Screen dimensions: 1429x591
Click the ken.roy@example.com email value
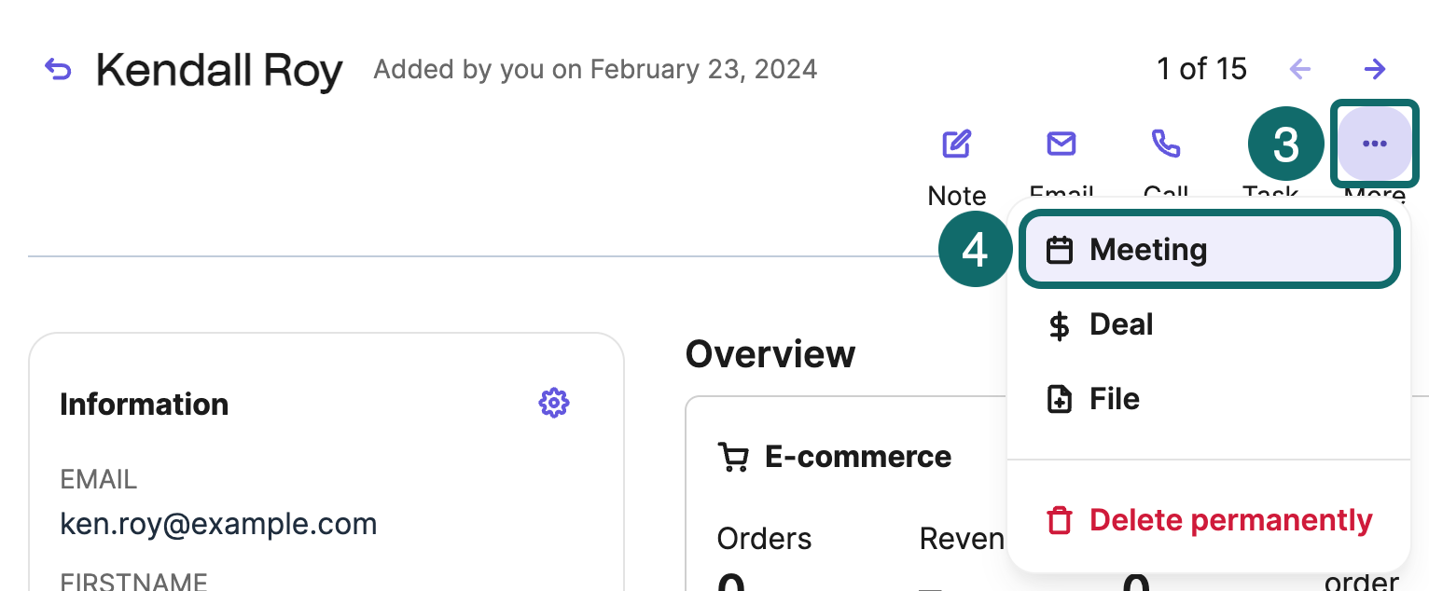coord(218,524)
